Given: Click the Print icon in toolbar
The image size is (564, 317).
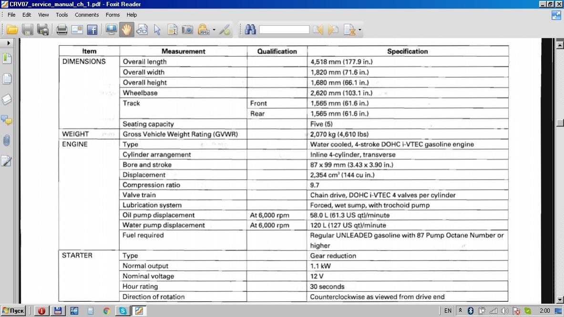Looking at the screenshot, I should pyautogui.click(x=62, y=30).
